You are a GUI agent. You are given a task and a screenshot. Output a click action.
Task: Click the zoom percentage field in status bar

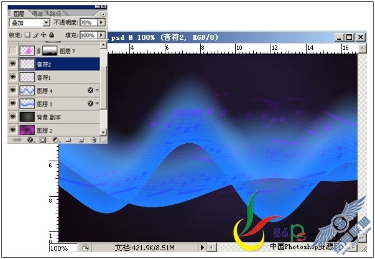point(63,248)
